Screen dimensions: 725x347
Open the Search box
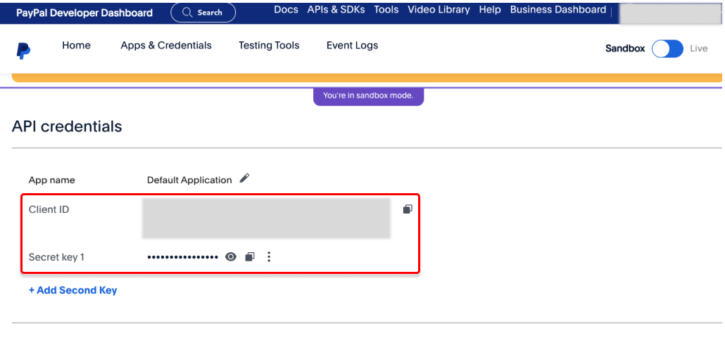coord(203,13)
